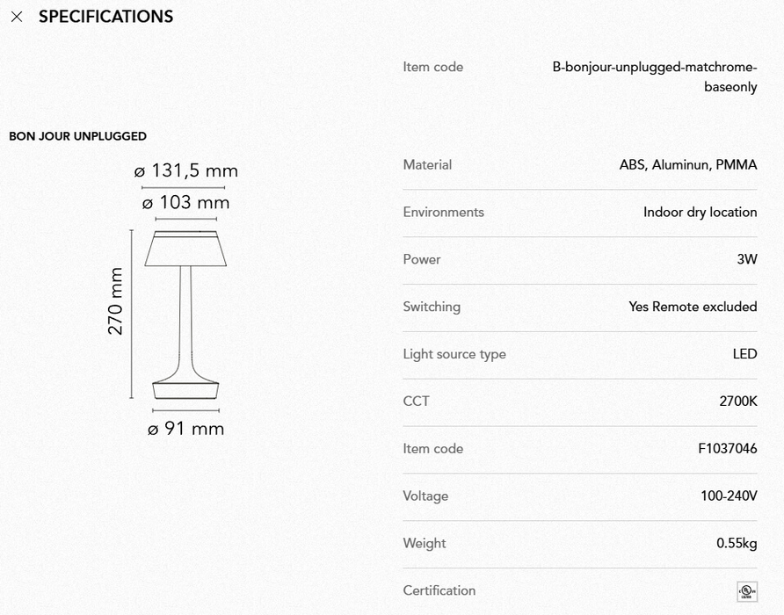Viewport: 784px width, 615px height.
Task: Select the 2700K CCT value
Action: click(x=737, y=402)
